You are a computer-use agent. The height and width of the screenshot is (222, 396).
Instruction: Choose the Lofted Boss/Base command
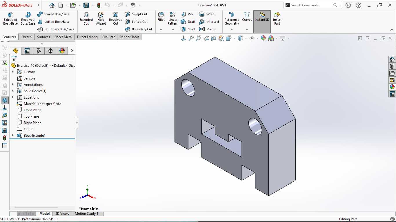tap(54, 22)
